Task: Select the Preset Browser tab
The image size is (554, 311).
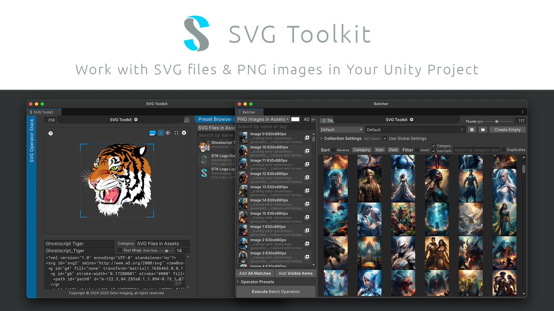Action: point(216,119)
